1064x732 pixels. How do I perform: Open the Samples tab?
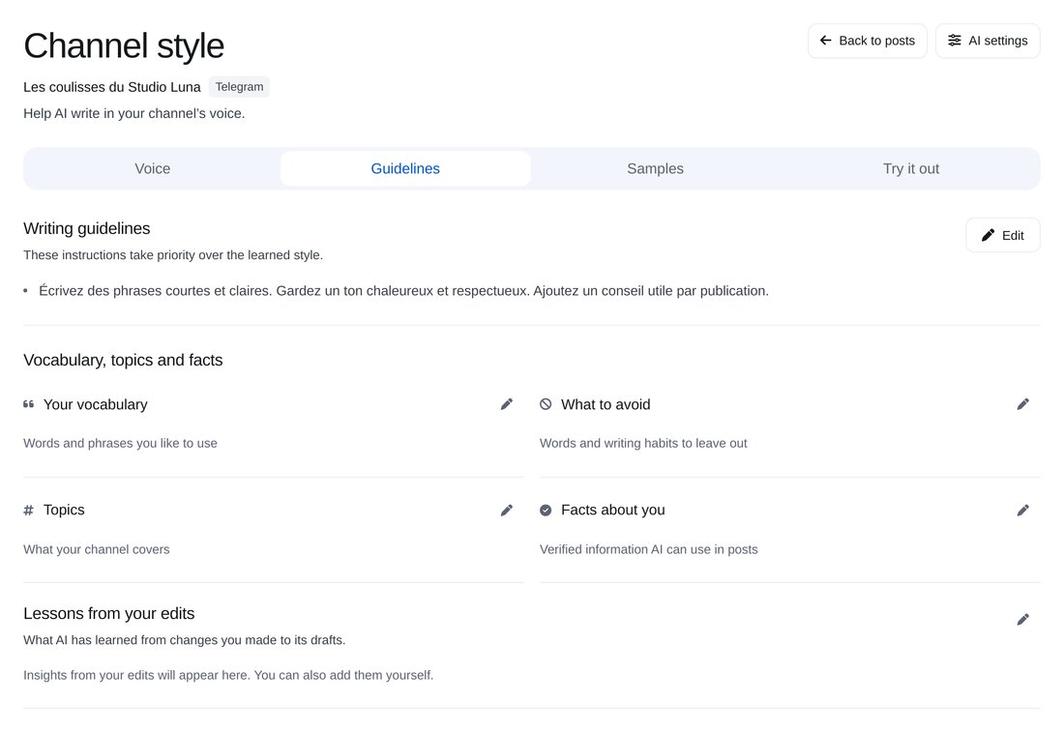[x=655, y=169]
